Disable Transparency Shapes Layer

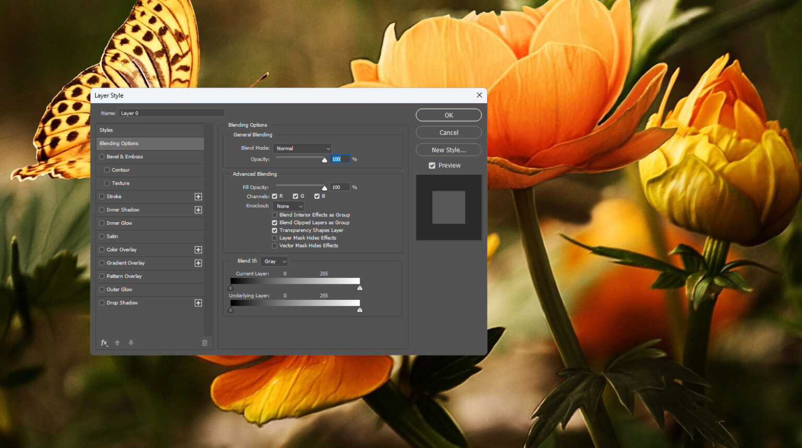coord(275,230)
